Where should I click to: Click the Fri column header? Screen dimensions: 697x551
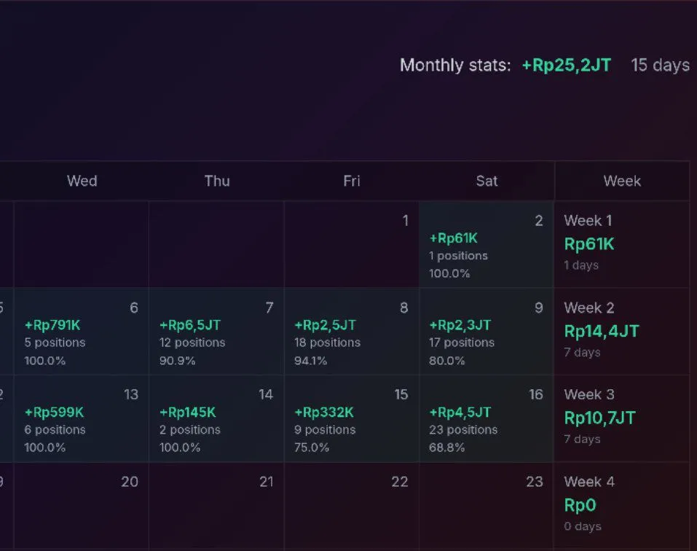352,181
